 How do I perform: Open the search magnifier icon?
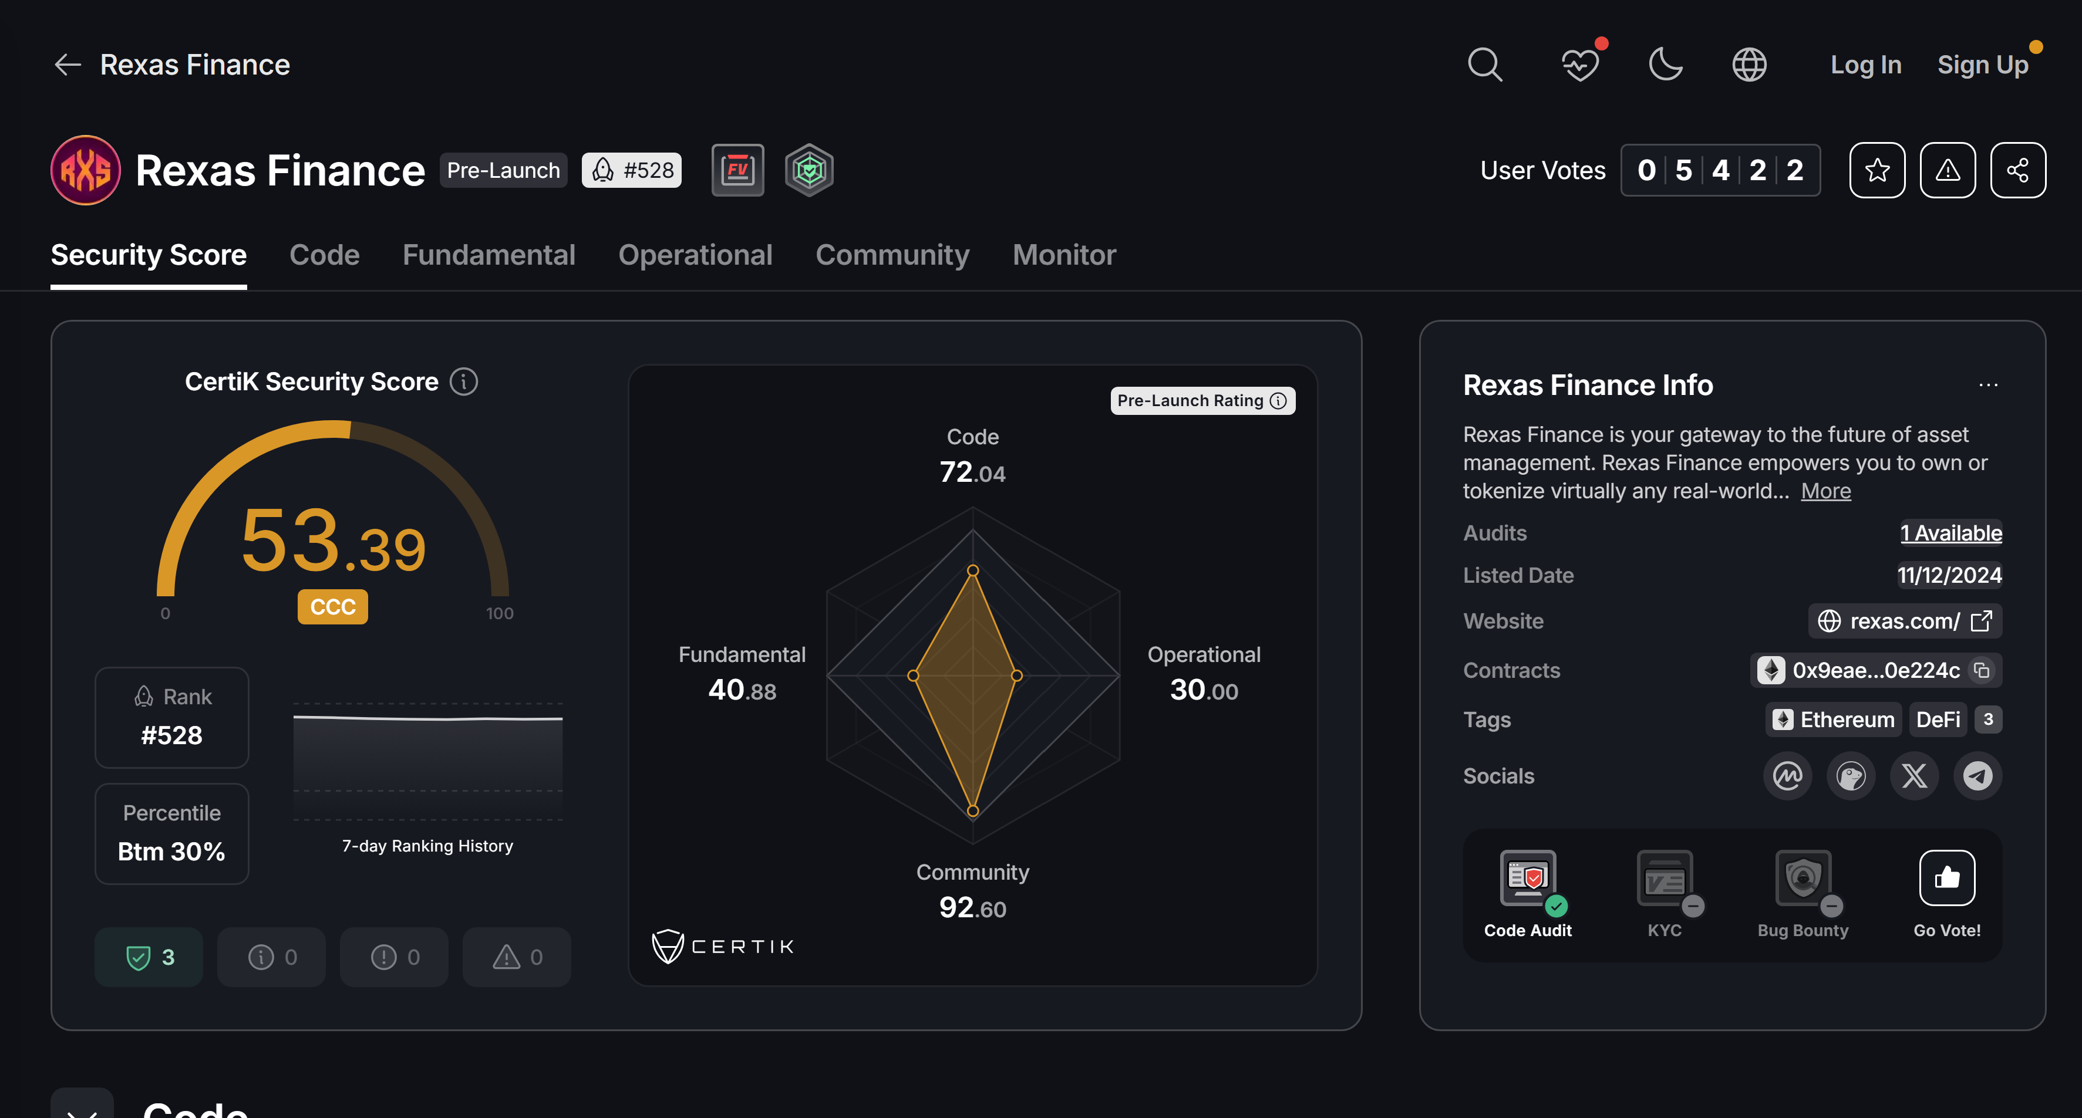pos(1485,65)
